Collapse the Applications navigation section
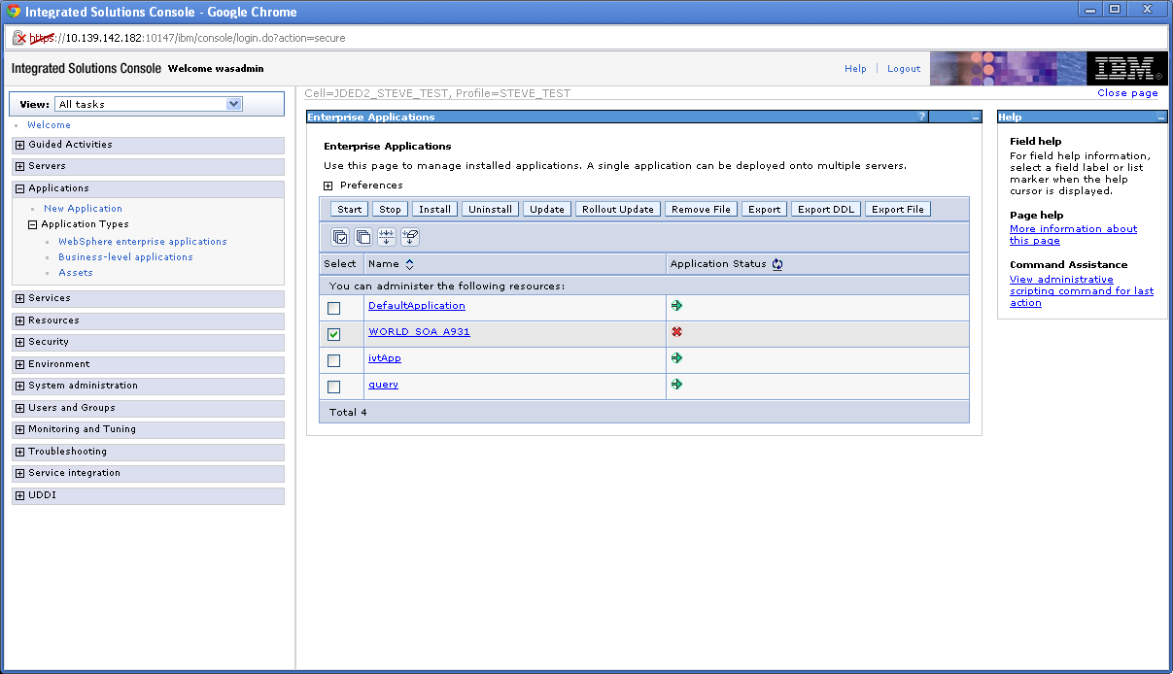 click(x=20, y=188)
